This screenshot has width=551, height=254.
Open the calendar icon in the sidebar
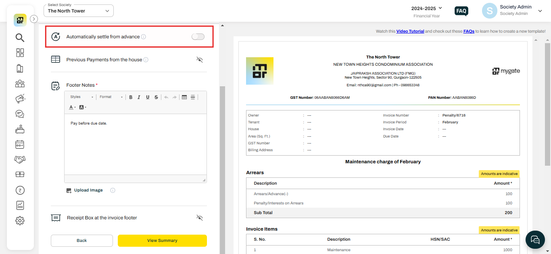tap(20, 144)
